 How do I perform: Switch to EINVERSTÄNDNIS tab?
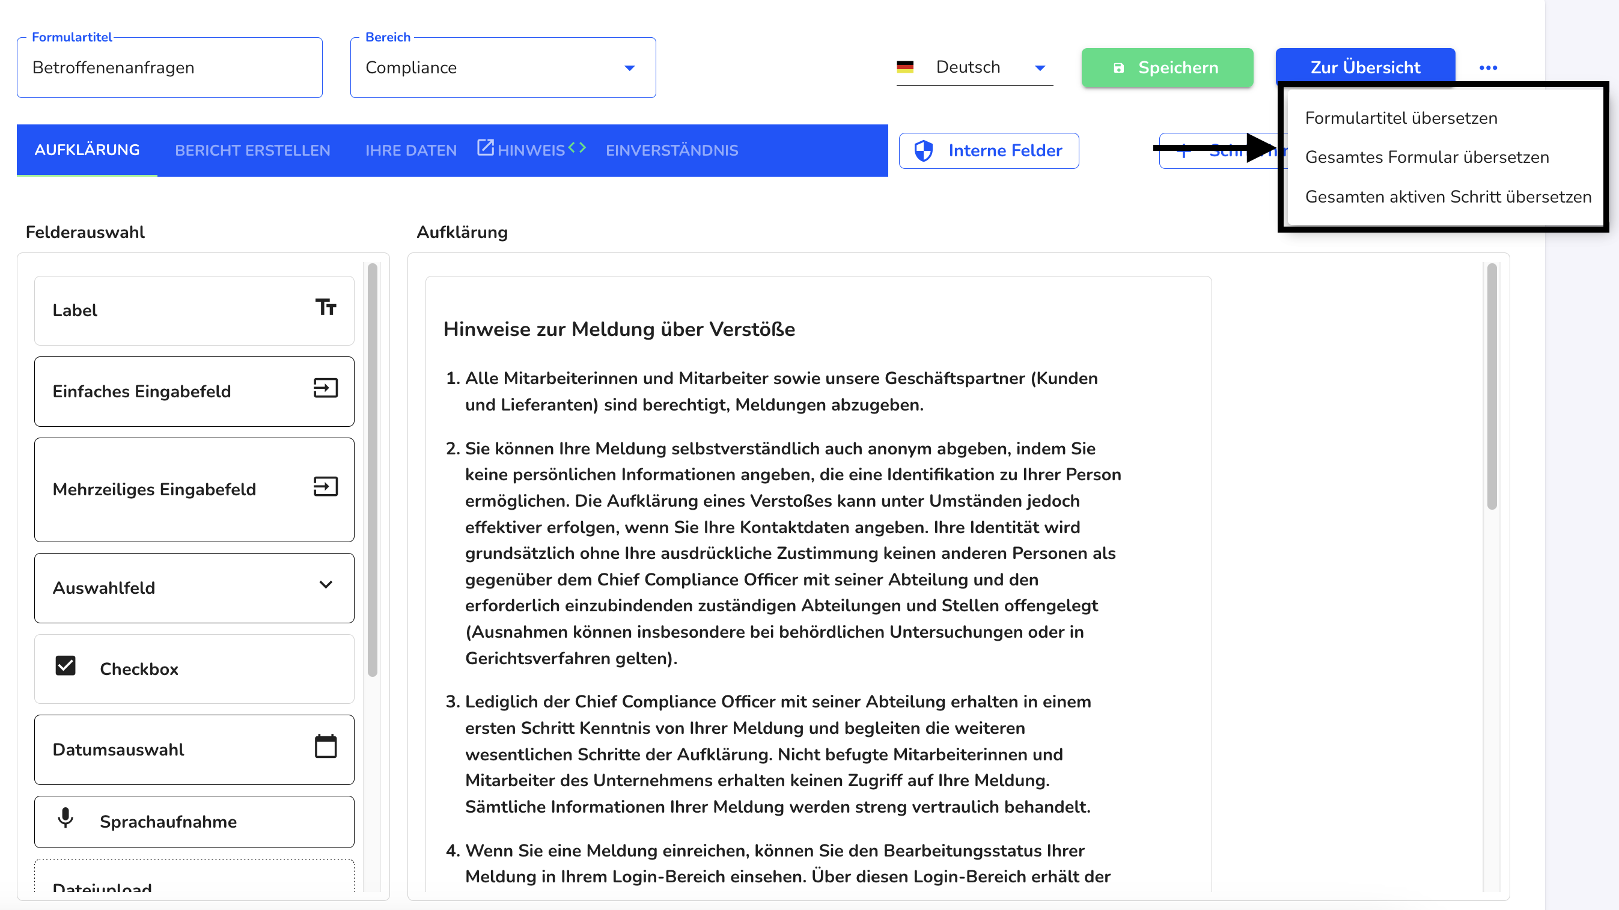click(x=672, y=150)
